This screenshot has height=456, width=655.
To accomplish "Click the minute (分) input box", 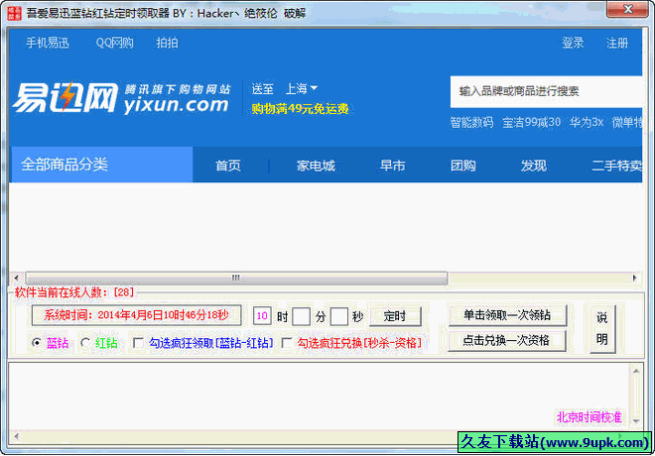I will (301, 316).
